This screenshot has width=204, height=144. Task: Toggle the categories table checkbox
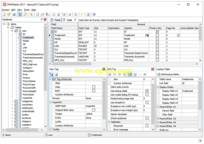(x=16, y=101)
